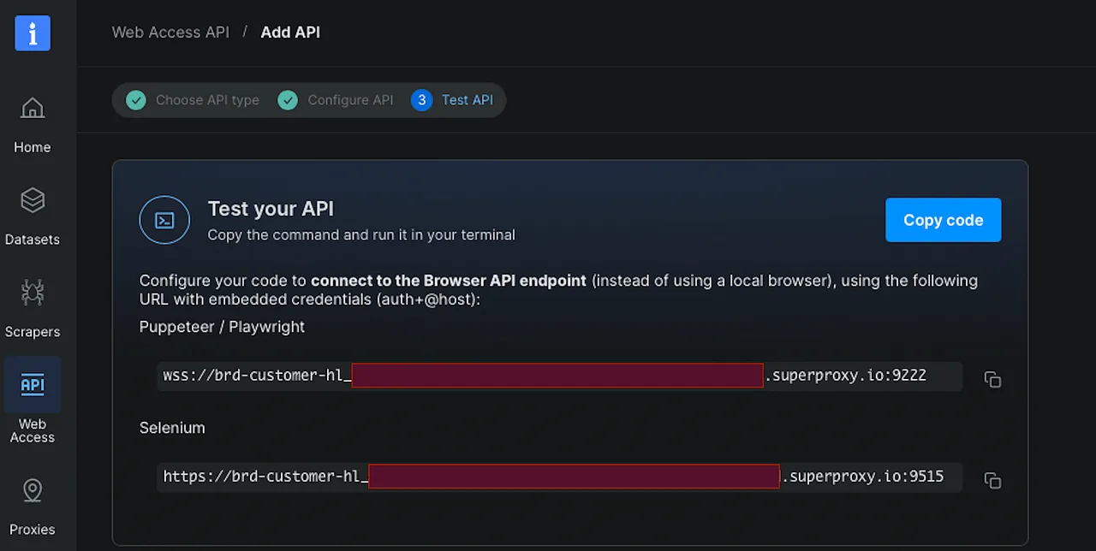Click the .superproxy.io:9222 text
Screen dimensions: 1096x551
pyautogui.click(x=846, y=375)
